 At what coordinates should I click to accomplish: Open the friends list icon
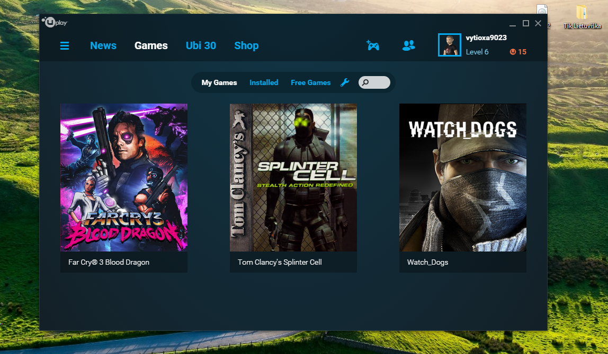[409, 45]
